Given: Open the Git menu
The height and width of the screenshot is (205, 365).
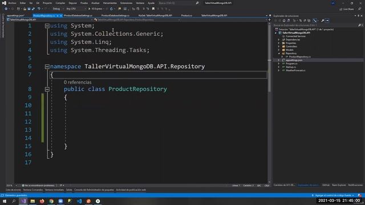Looking at the screenshot, I should point(38,3).
